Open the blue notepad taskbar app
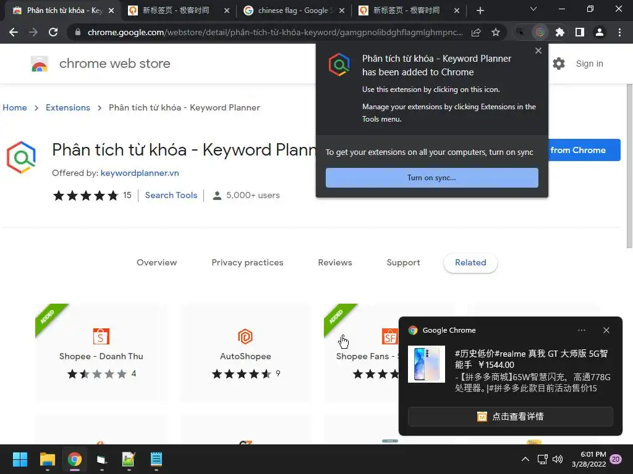The image size is (633, 474). coord(156,459)
